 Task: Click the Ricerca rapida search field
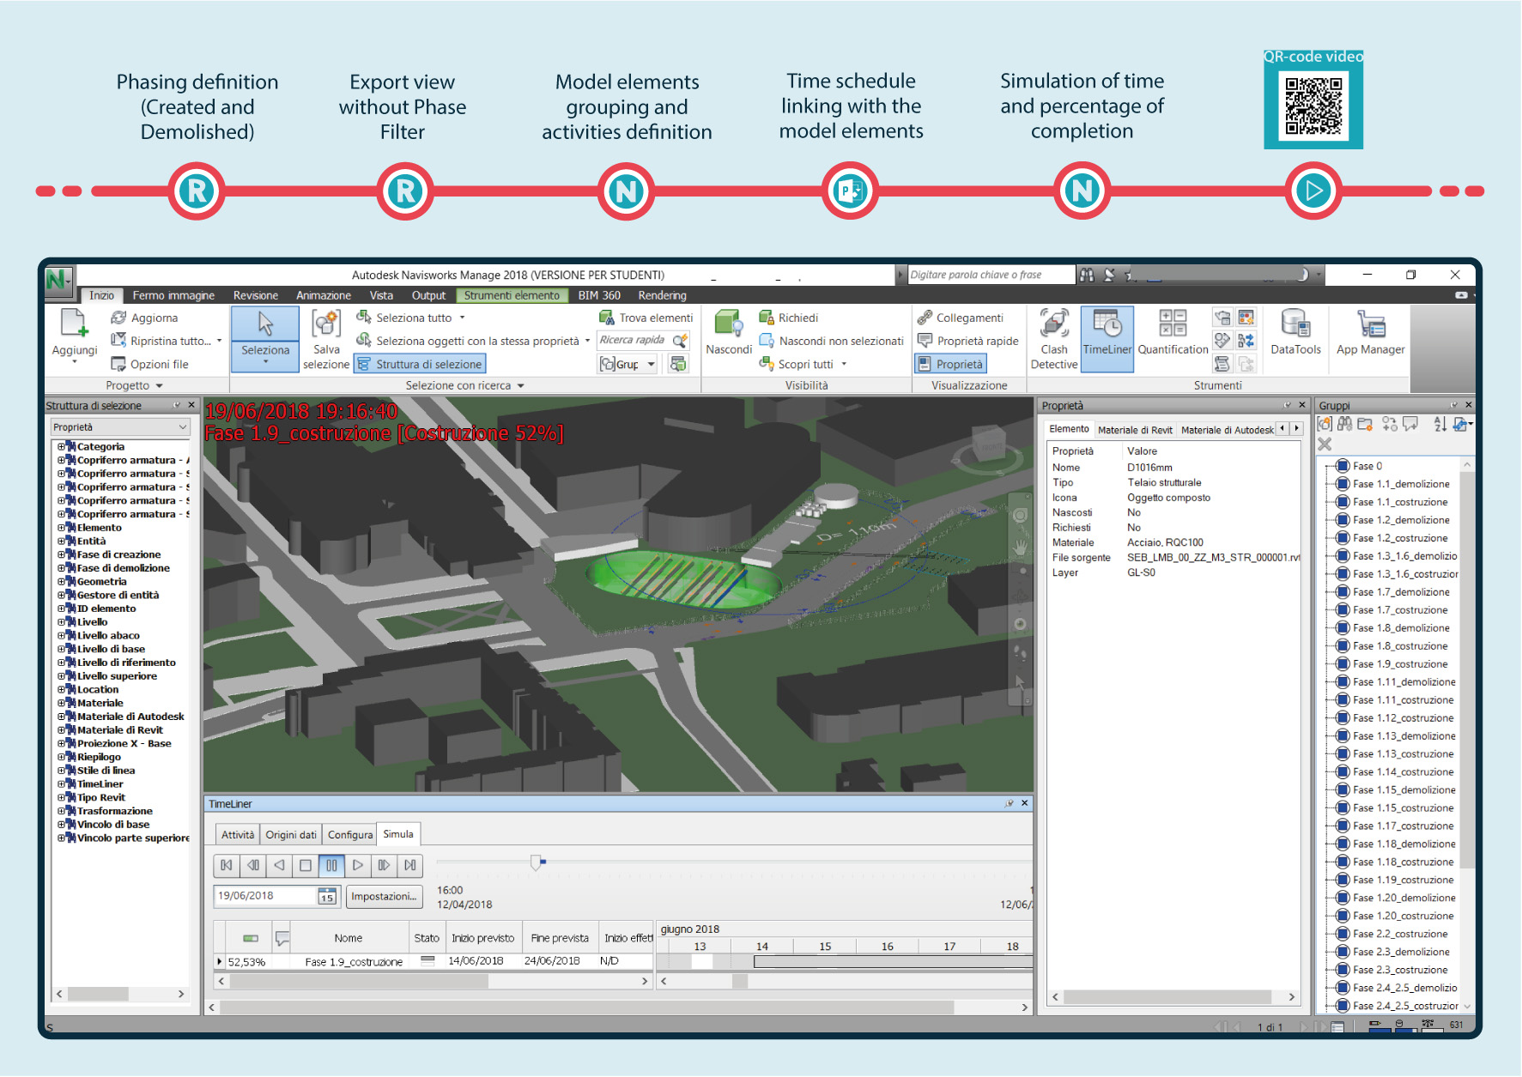coord(634,341)
